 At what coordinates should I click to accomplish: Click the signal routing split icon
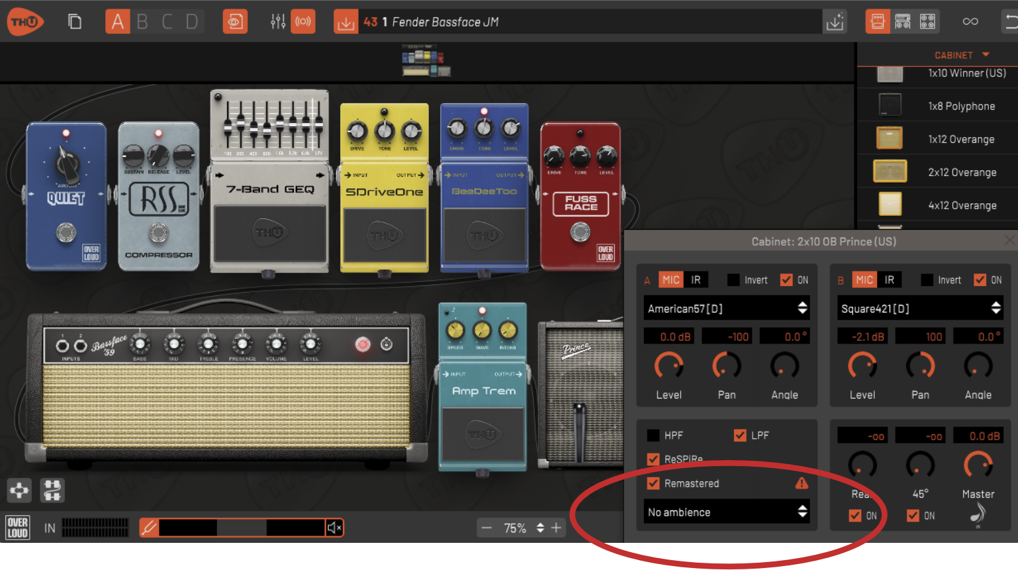pos(52,491)
